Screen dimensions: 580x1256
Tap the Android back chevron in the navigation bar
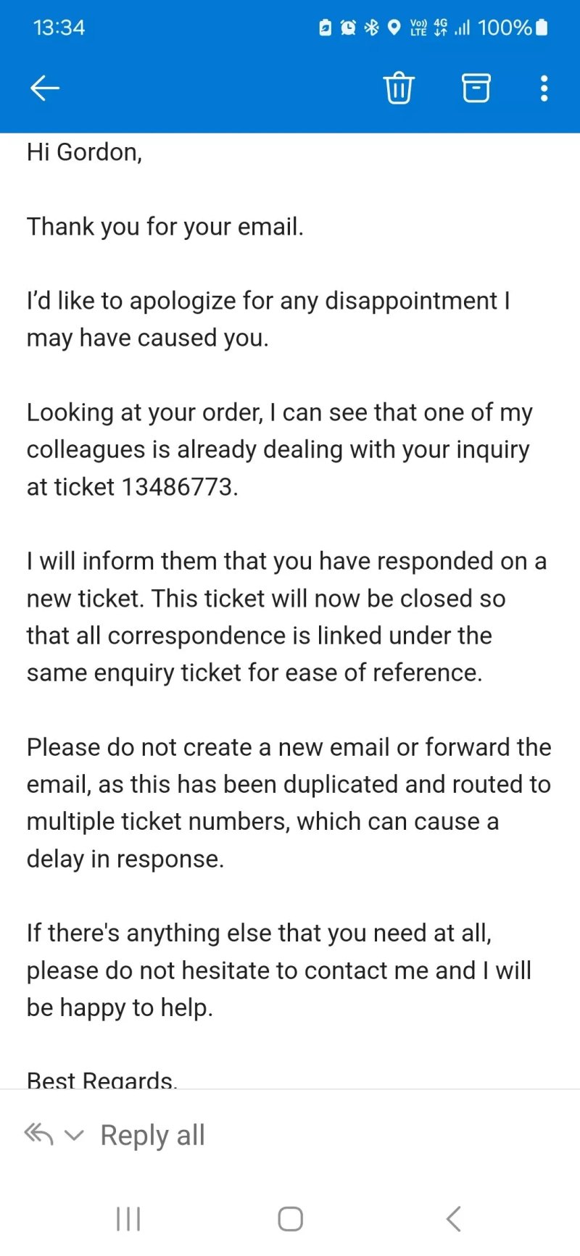point(453,1219)
